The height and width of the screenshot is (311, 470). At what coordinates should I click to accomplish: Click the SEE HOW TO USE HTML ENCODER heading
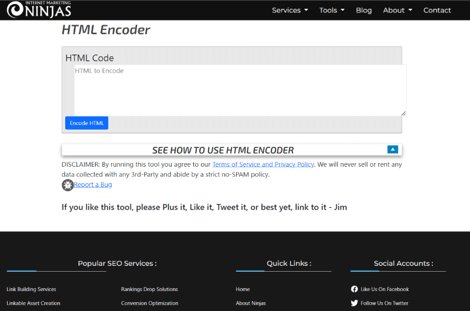pyautogui.click(x=223, y=150)
